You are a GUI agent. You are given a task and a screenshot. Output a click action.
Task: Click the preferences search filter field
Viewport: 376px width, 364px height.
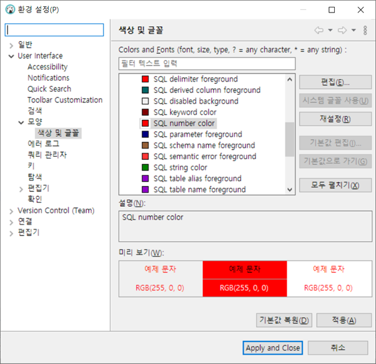coord(54,30)
